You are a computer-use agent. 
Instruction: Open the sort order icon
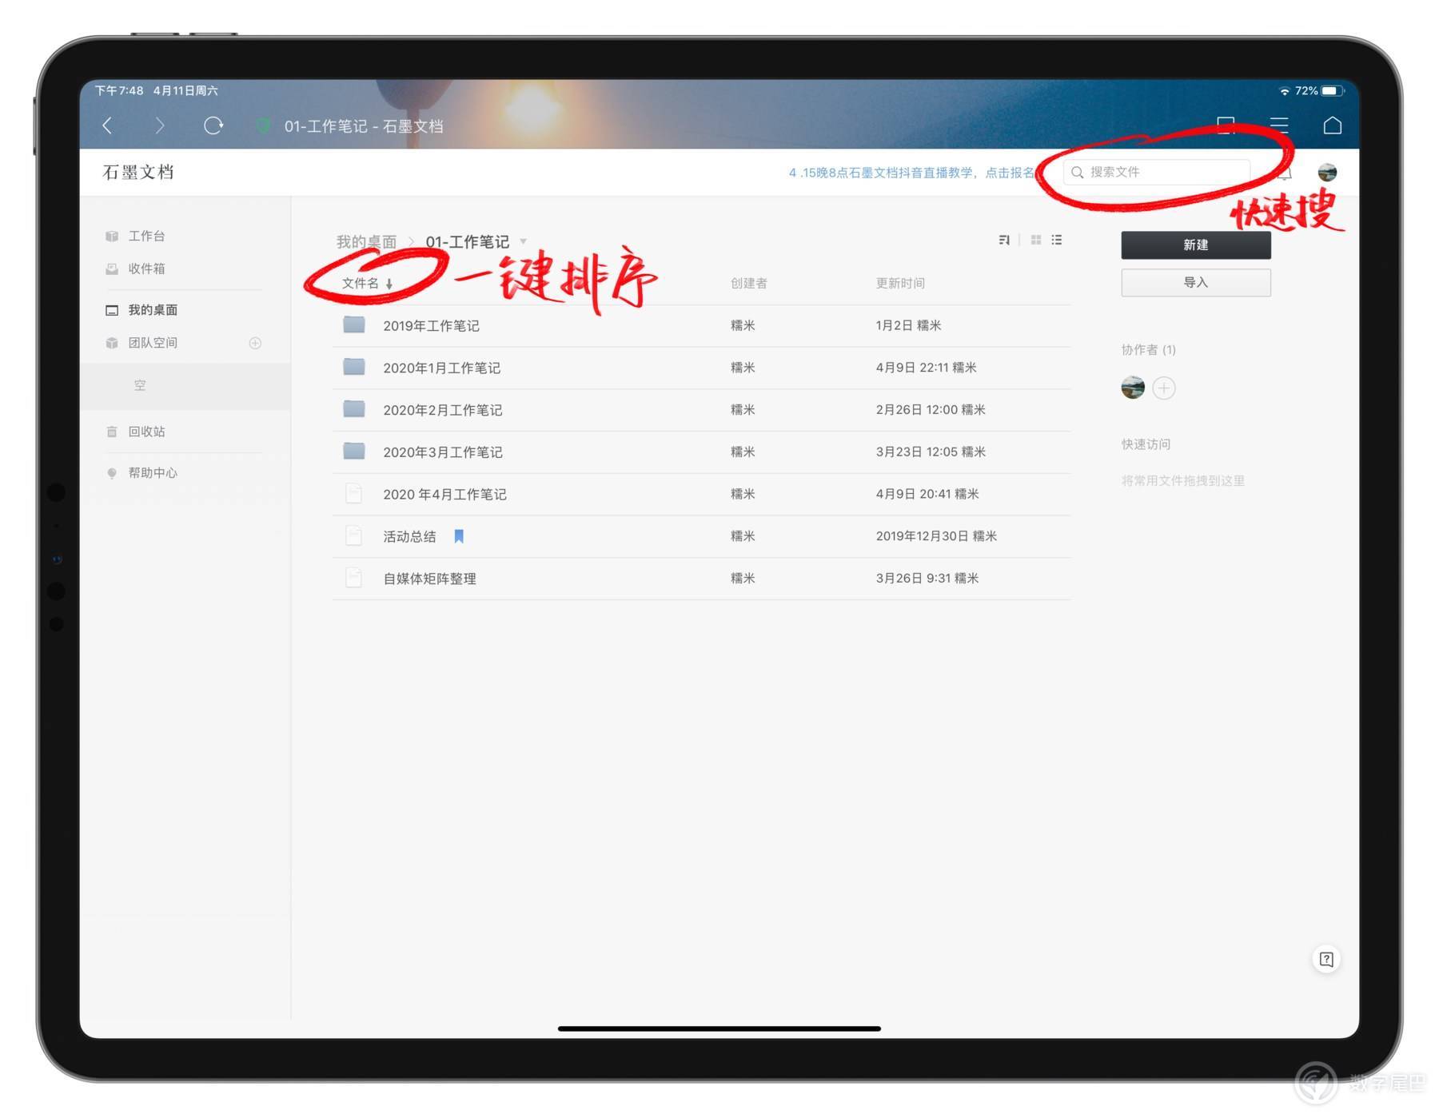[1004, 240]
